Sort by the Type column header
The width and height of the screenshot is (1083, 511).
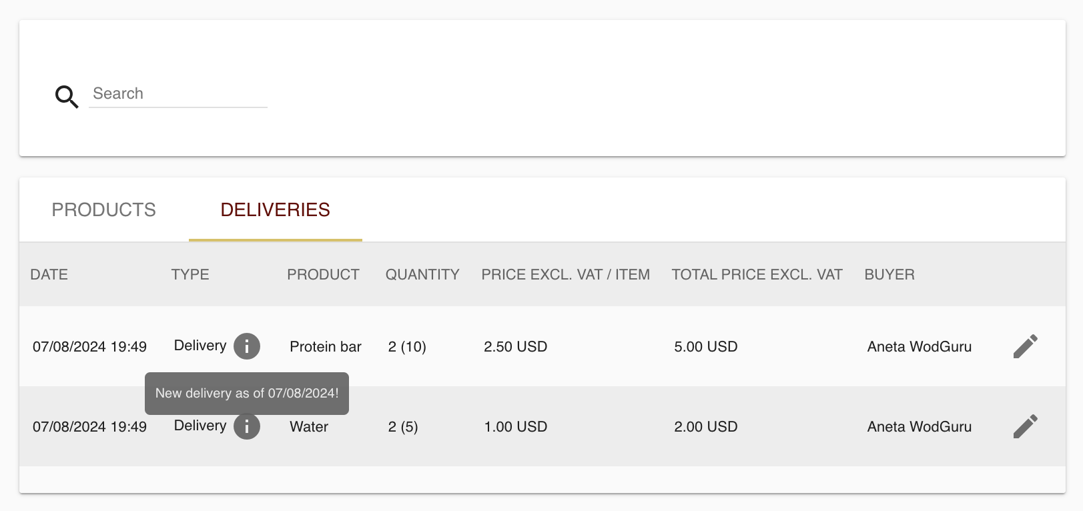(x=190, y=275)
